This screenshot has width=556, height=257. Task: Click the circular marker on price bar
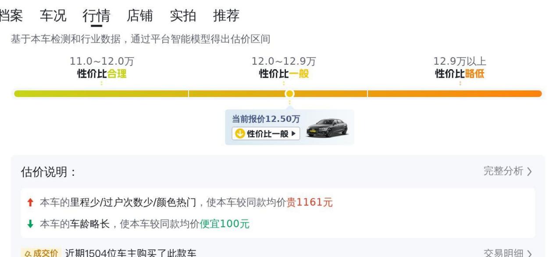tap(289, 94)
